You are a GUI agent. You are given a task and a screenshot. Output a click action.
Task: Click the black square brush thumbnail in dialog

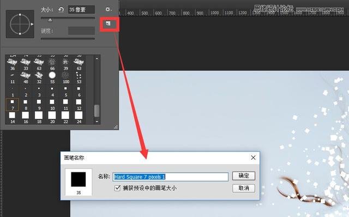tap(79, 179)
